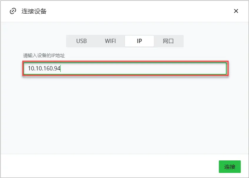This screenshot has height=178, width=249.
Task: Open the 网口 connection tab
Action: 168,41
